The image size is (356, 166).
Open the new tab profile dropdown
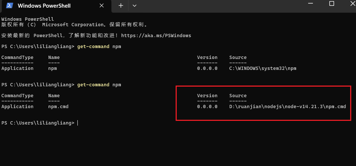134,6
